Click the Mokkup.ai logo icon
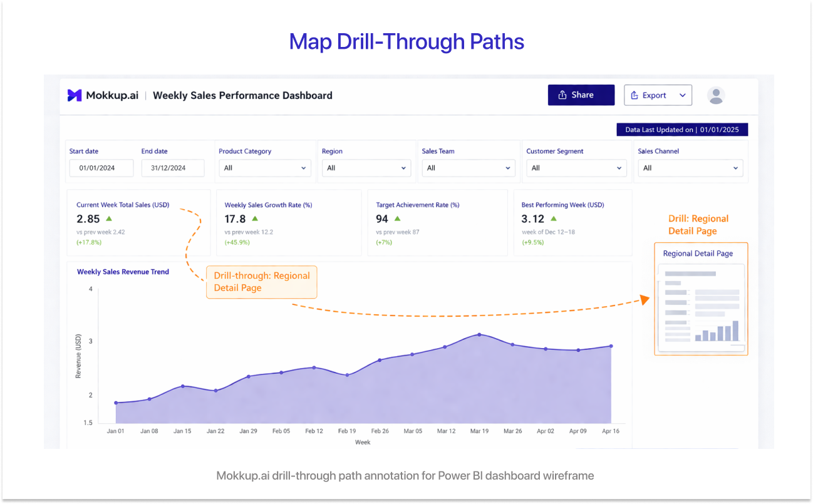 75,95
